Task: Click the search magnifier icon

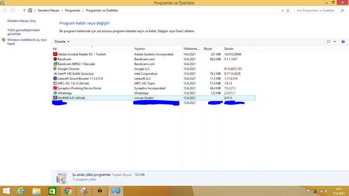Action: (x=342, y=10)
